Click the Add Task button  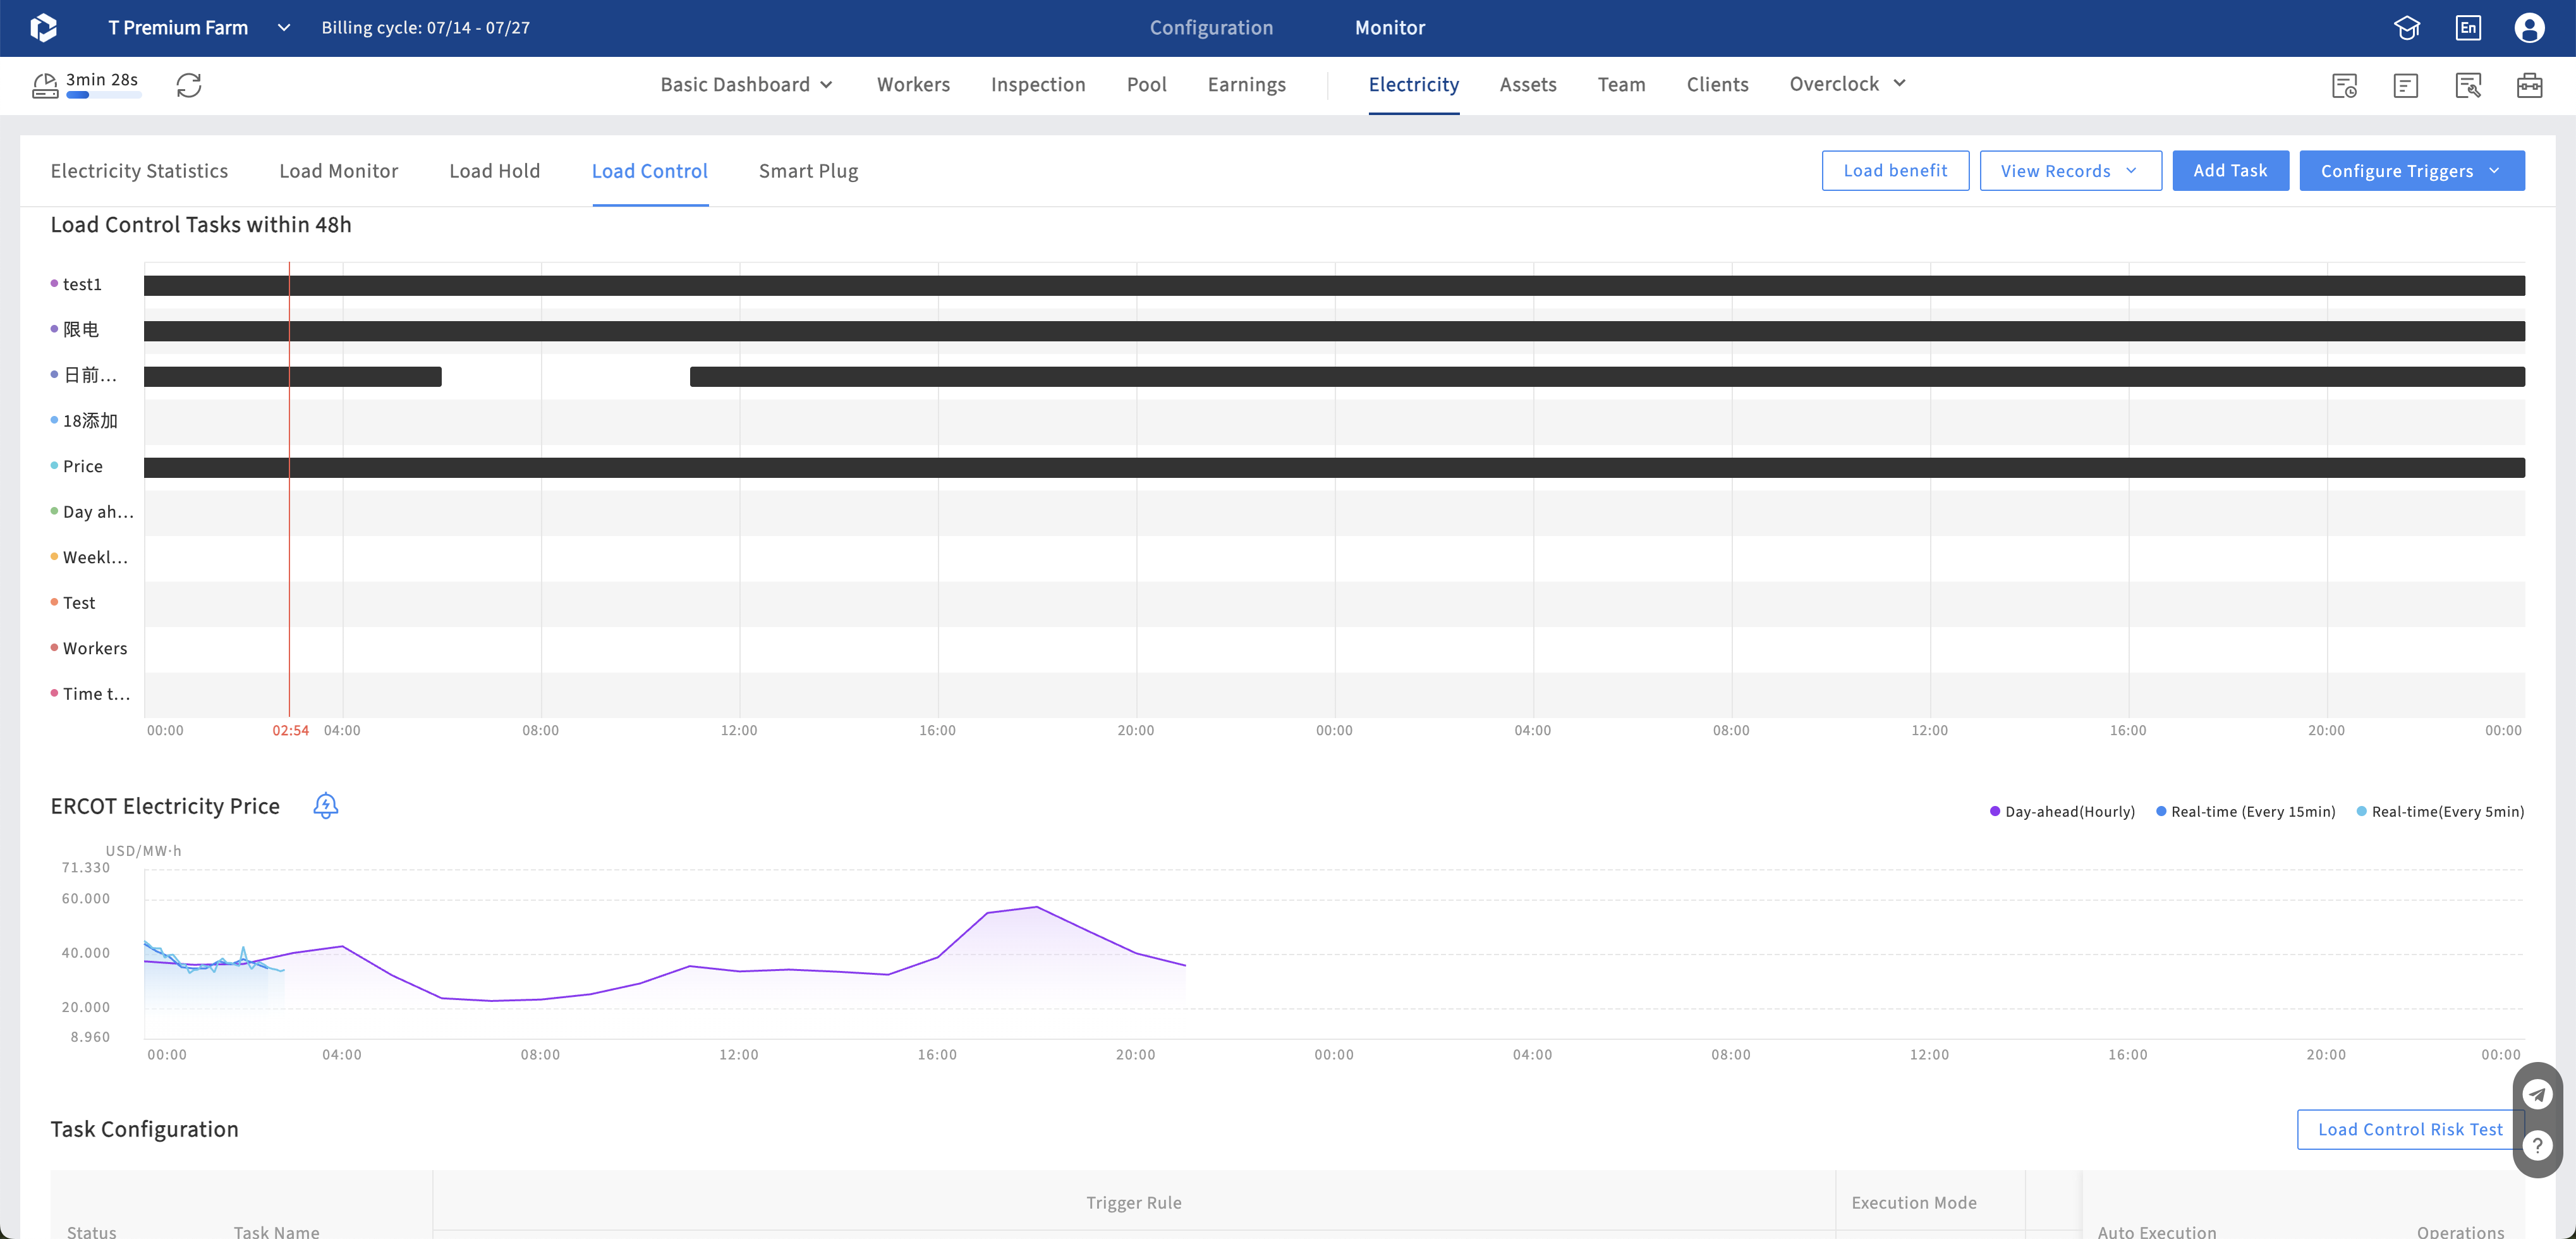click(2230, 171)
